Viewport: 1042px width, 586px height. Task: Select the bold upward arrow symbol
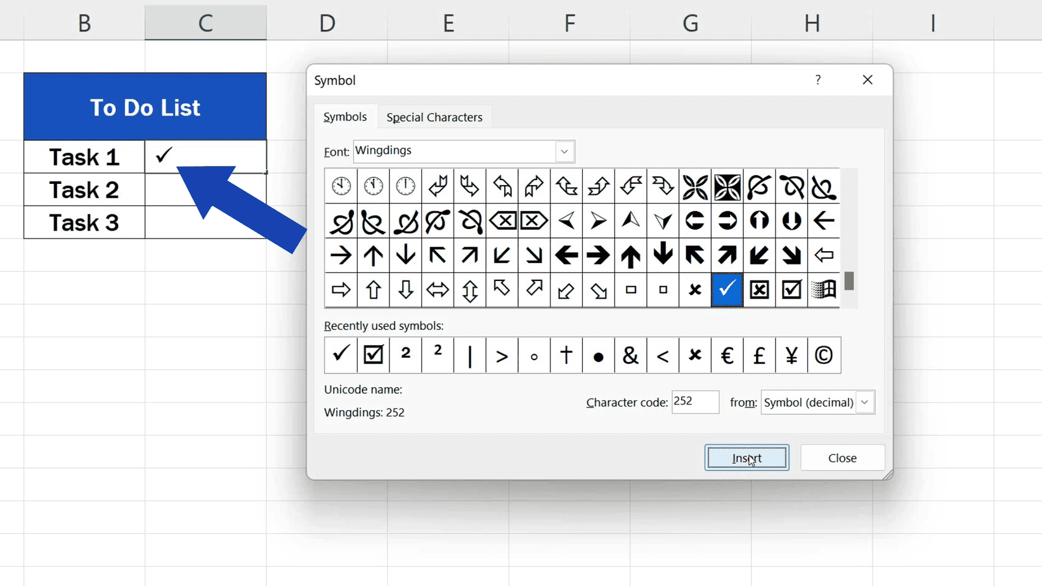[x=630, y=255]
